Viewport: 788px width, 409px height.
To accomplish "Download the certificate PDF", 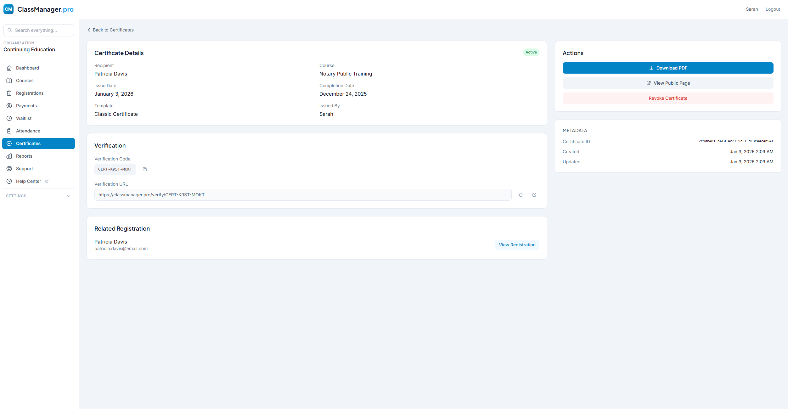I will coord(668,68).
